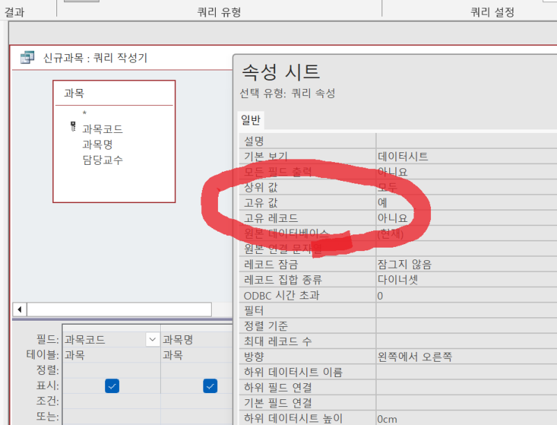Uncheck the 표시 checkbox under 과목명 column
This screenshot has width=557, height=425.
click(x=210, y=386)
